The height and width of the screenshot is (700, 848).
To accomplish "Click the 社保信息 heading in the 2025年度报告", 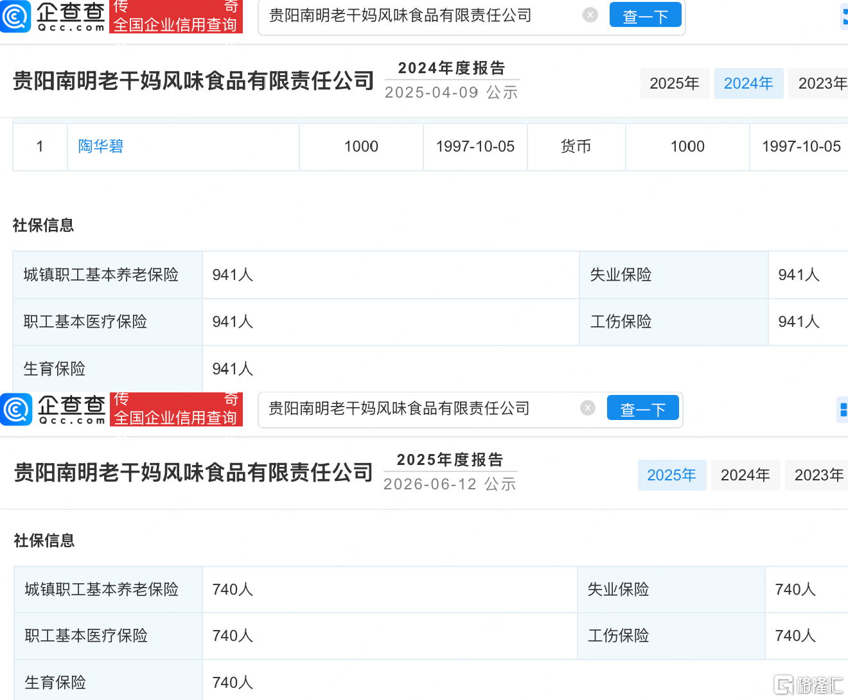I will click(x=44, y=541).
